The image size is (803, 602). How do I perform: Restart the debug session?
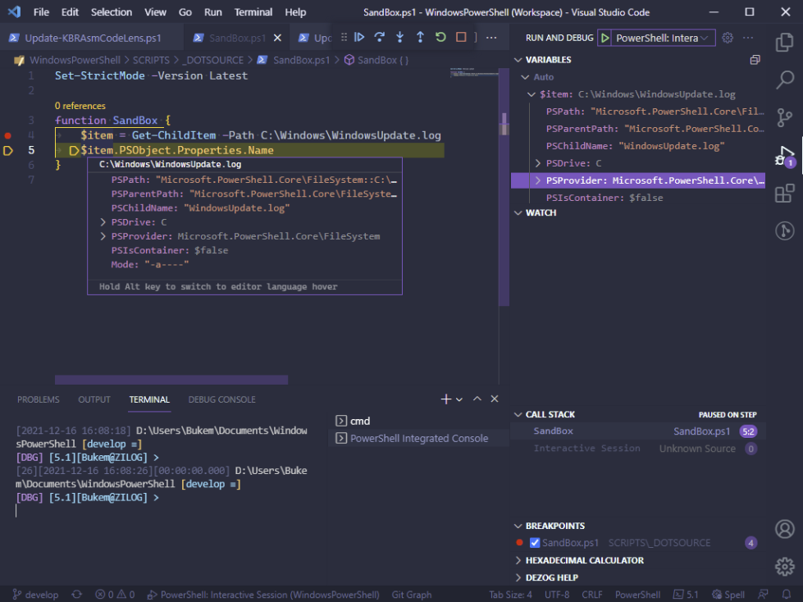tap(440, 37)
